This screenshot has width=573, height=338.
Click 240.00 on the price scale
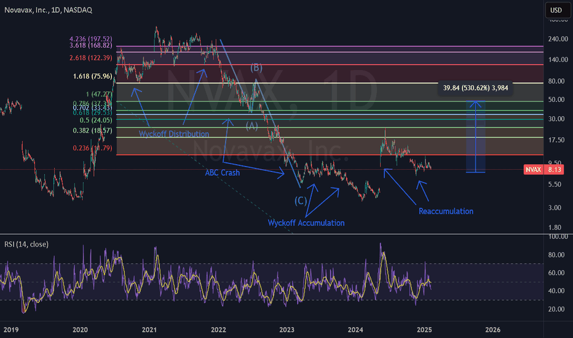tap(558, 39)
